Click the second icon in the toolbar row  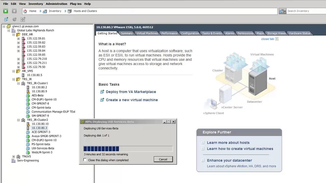[15, 19]
